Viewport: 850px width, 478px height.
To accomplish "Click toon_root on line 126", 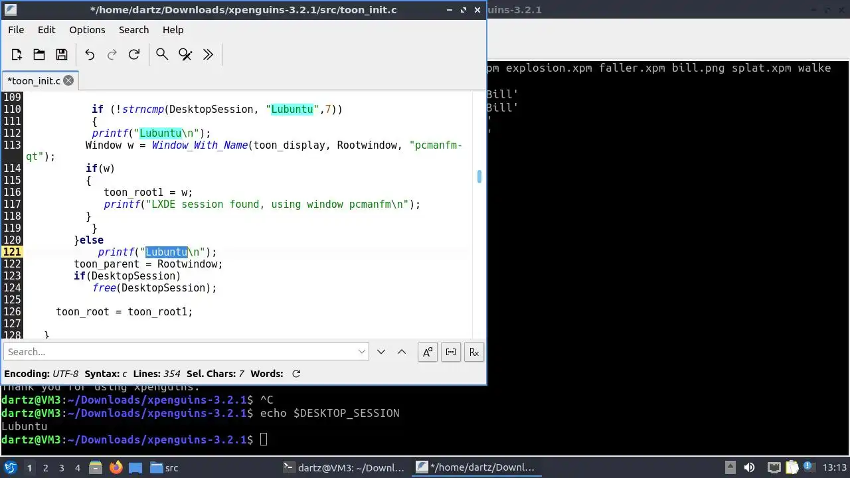I will (x=83, y=311).
